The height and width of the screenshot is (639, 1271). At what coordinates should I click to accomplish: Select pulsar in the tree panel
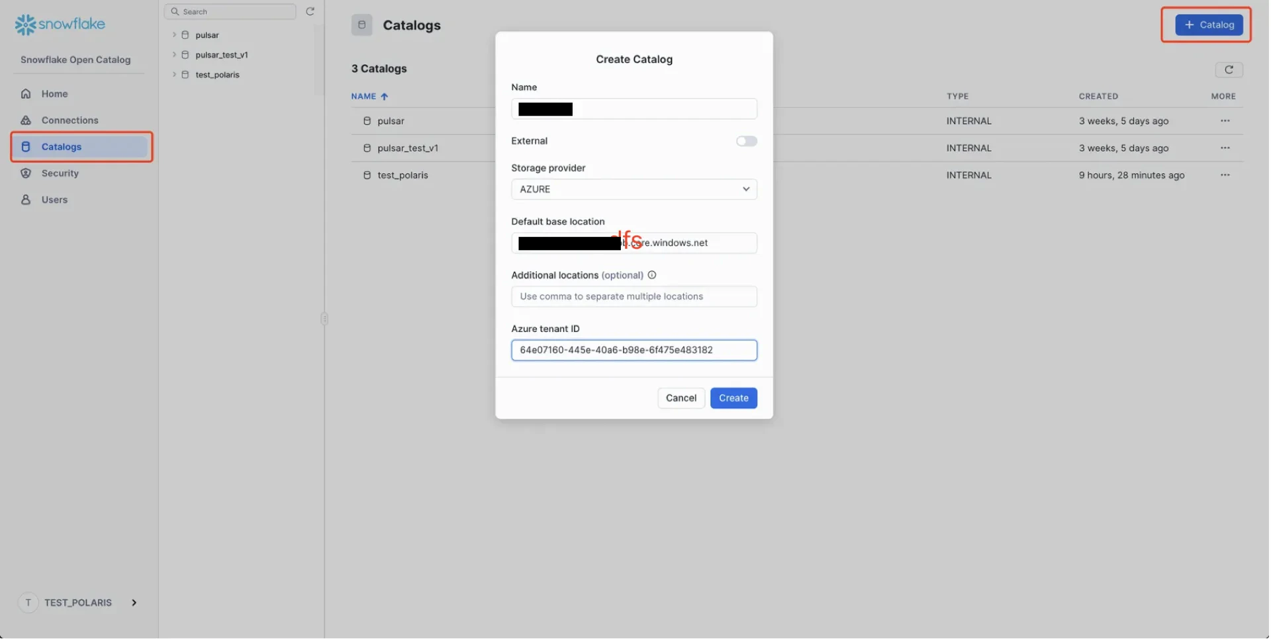207,35
